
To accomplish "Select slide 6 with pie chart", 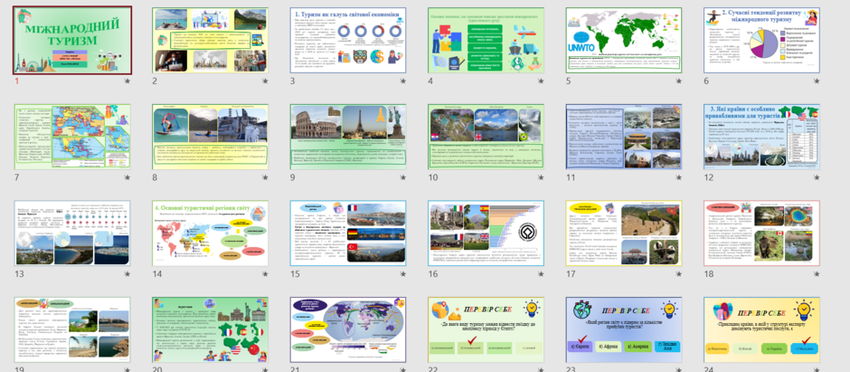I will click(x=761, y=40).
